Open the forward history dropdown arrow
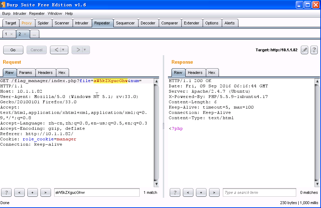 (85, 50)
